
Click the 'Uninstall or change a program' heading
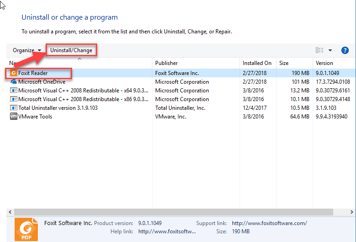coord(69,17)
